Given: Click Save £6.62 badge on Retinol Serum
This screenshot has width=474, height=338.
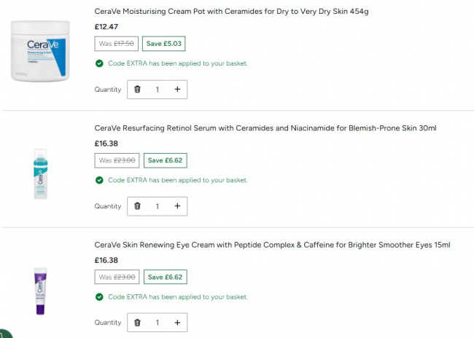Looking at the screenshot, I should point(166,160).
